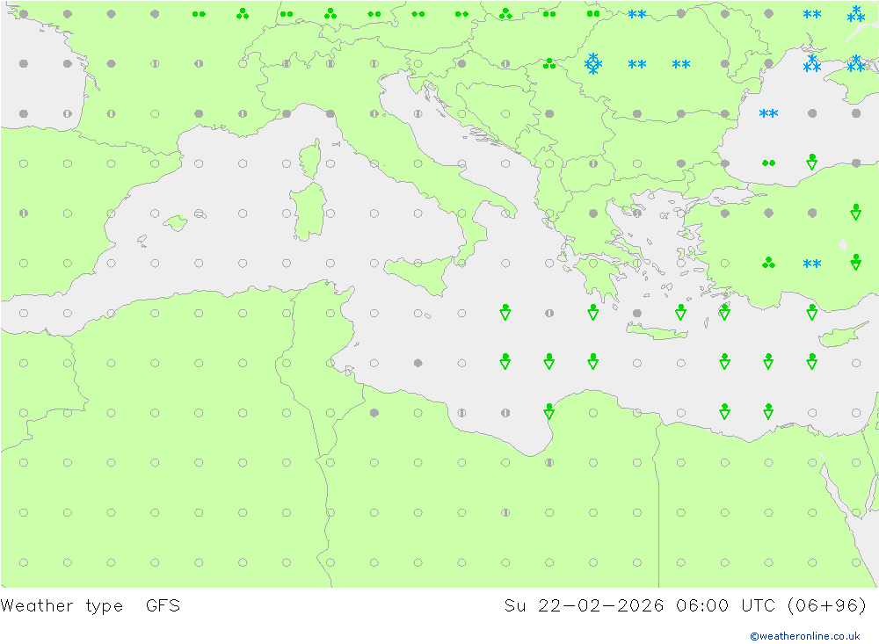This screenshot has width=879, height=644.
Task: Click the 'Weather type GFS' label
Action: (91, 606)
